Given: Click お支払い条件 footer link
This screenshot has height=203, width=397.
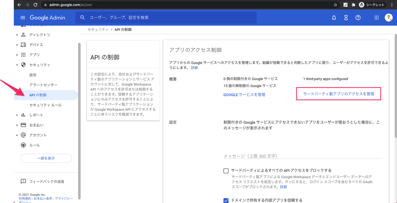Looking at the screenshot, I should pyautogui.click(x=43, y=198).
